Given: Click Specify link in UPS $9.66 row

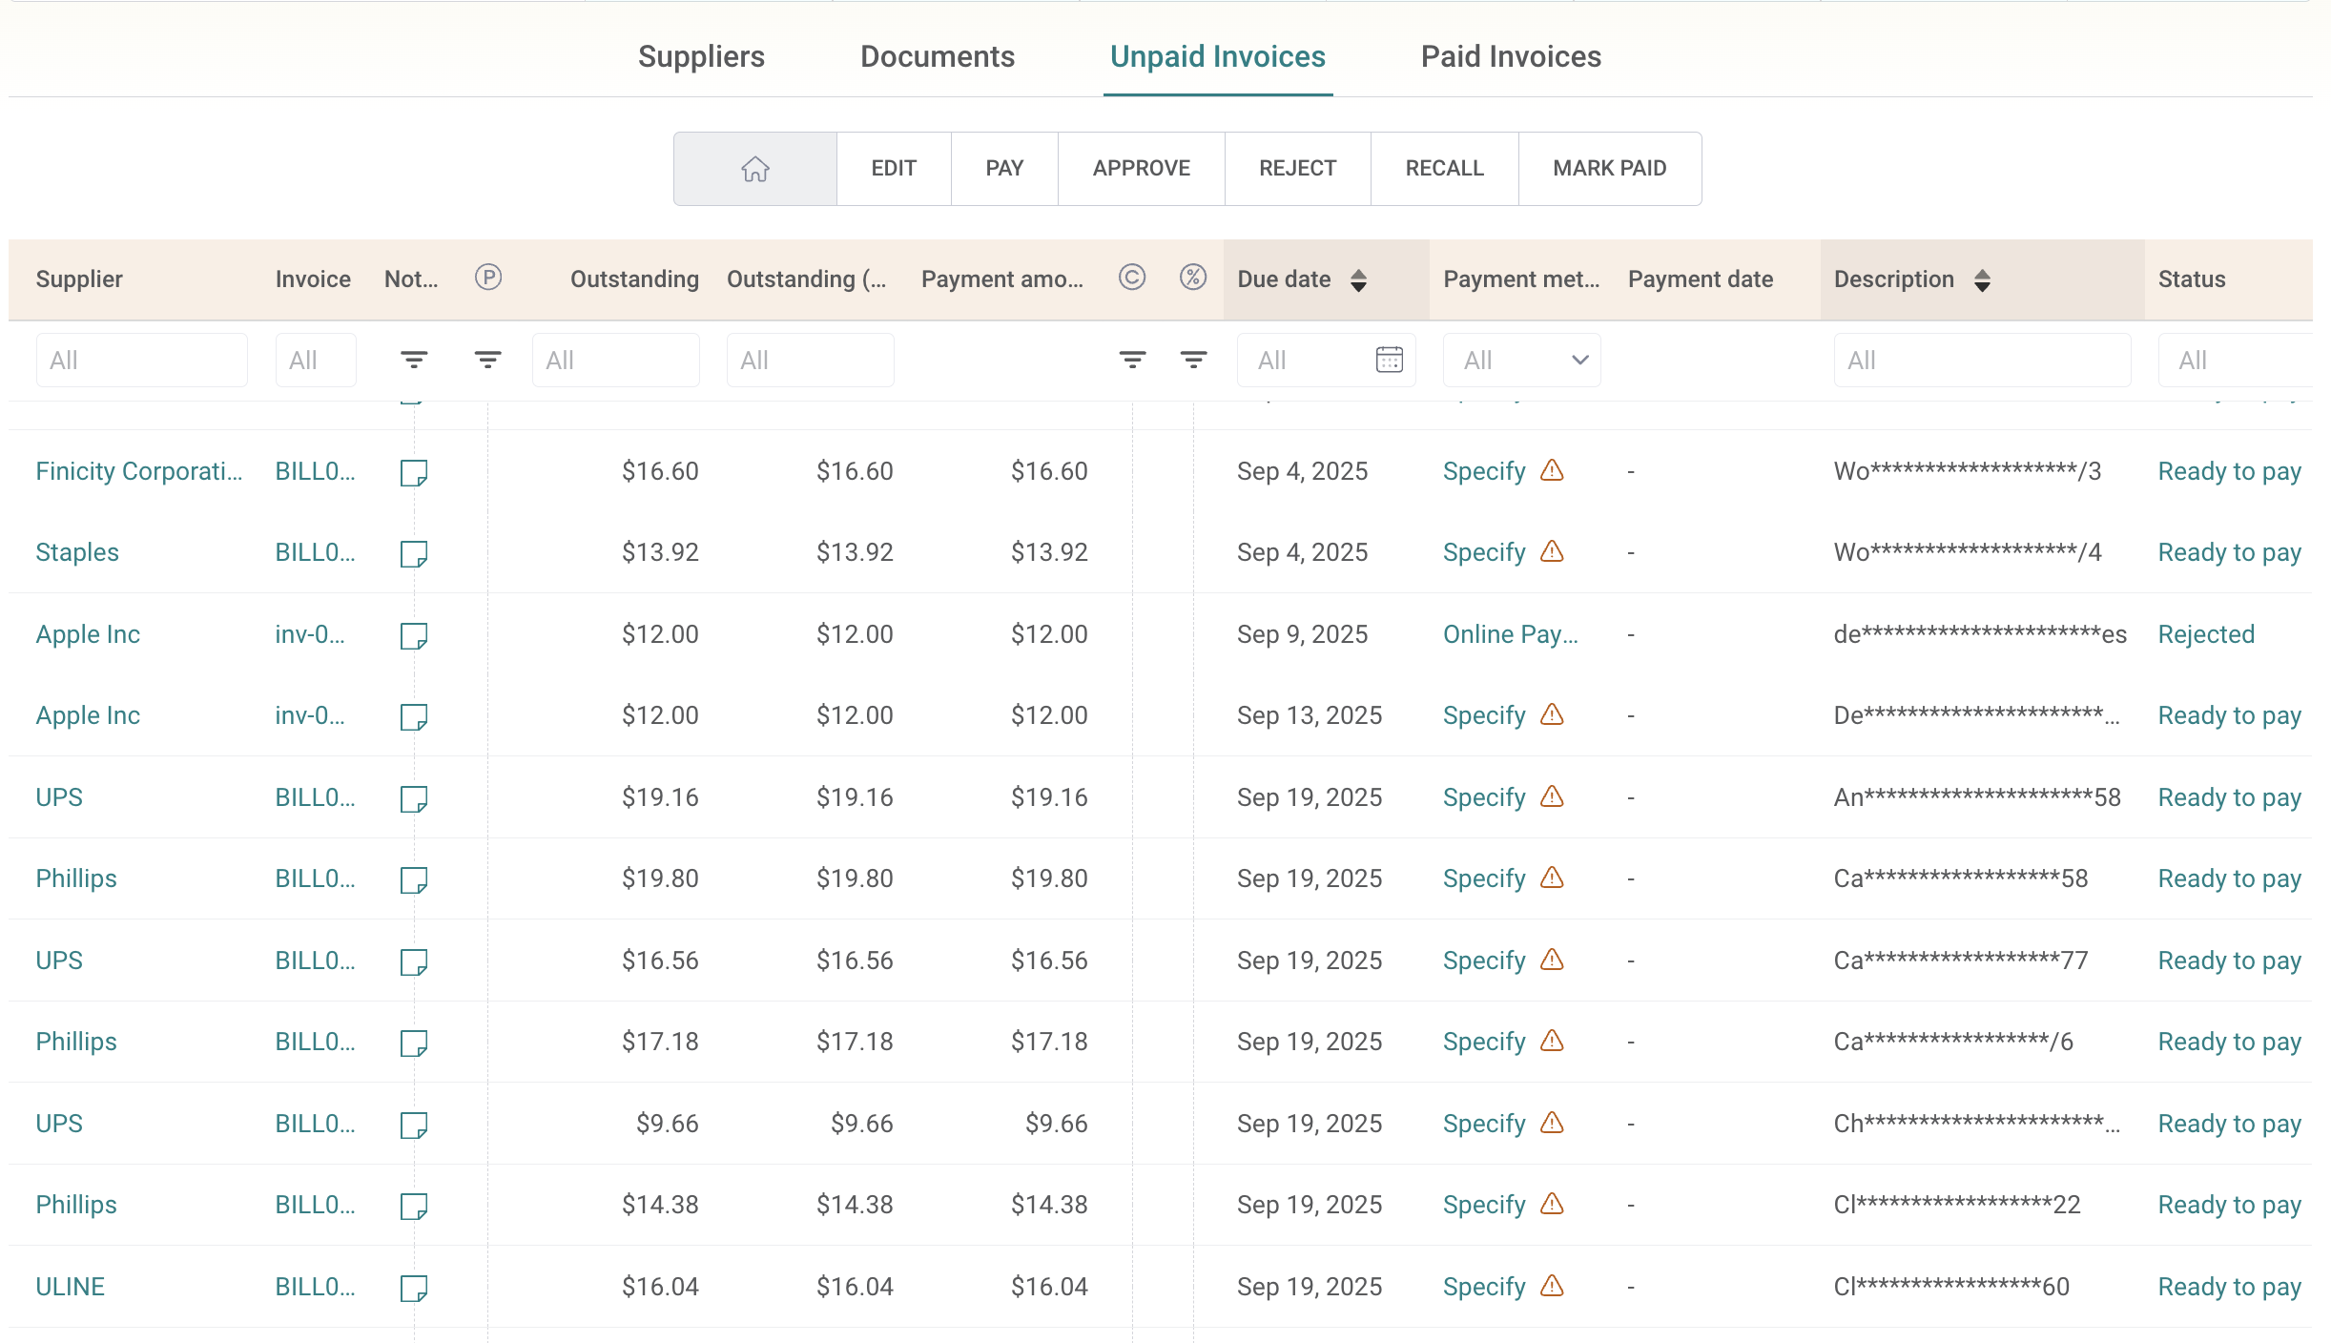Looking at the screenshot, I should pos(1484,1124).
